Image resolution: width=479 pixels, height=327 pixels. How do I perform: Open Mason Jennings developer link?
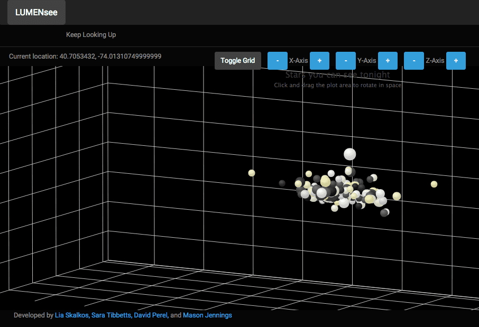pos(207,315)
